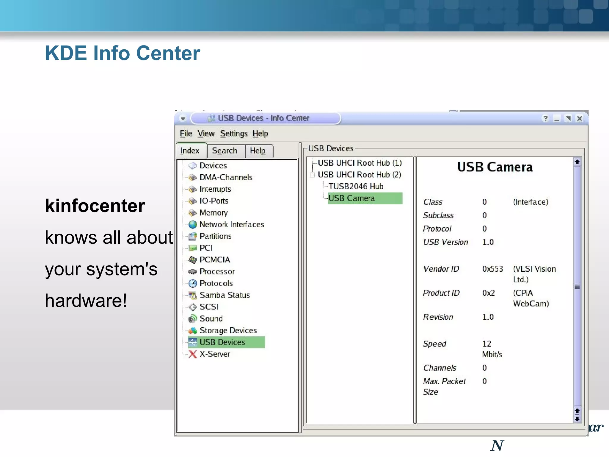Select PCMCIA label in the index
Image resolution: width=609 pixels, height=457 pixels.
[215, 260]
